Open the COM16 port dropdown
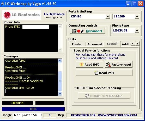 (x=108, y=17)
